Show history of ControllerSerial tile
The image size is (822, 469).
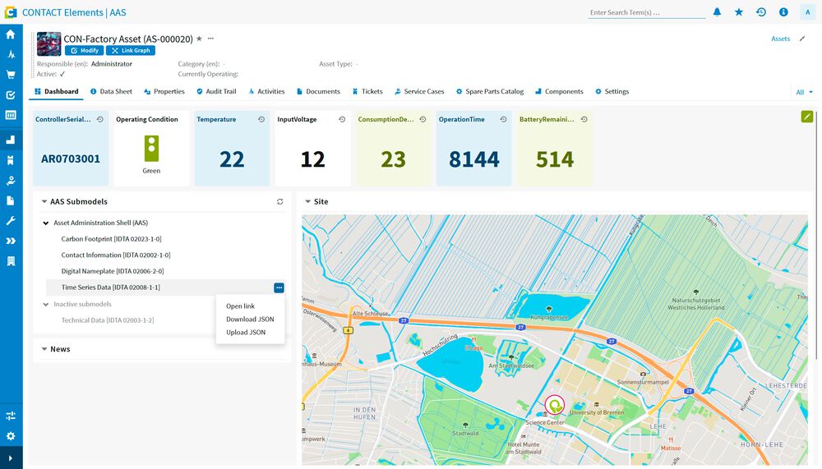pos(100,119)
